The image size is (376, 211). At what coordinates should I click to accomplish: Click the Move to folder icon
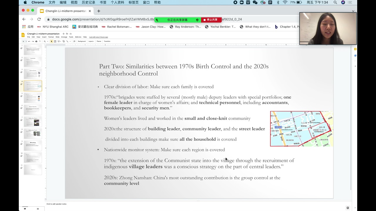(x=67, y=34)
